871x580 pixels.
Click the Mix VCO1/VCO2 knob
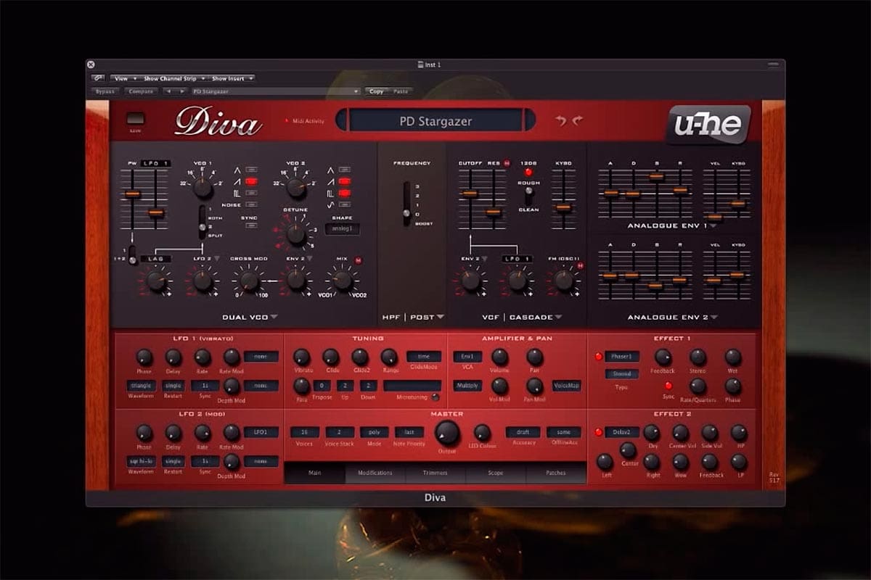[342, 281]
